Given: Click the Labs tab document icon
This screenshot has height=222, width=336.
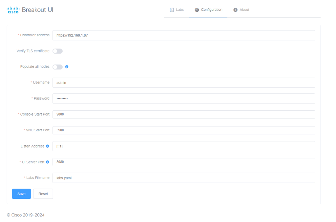Looking at the screenshot, I should [x=172, y=10].
